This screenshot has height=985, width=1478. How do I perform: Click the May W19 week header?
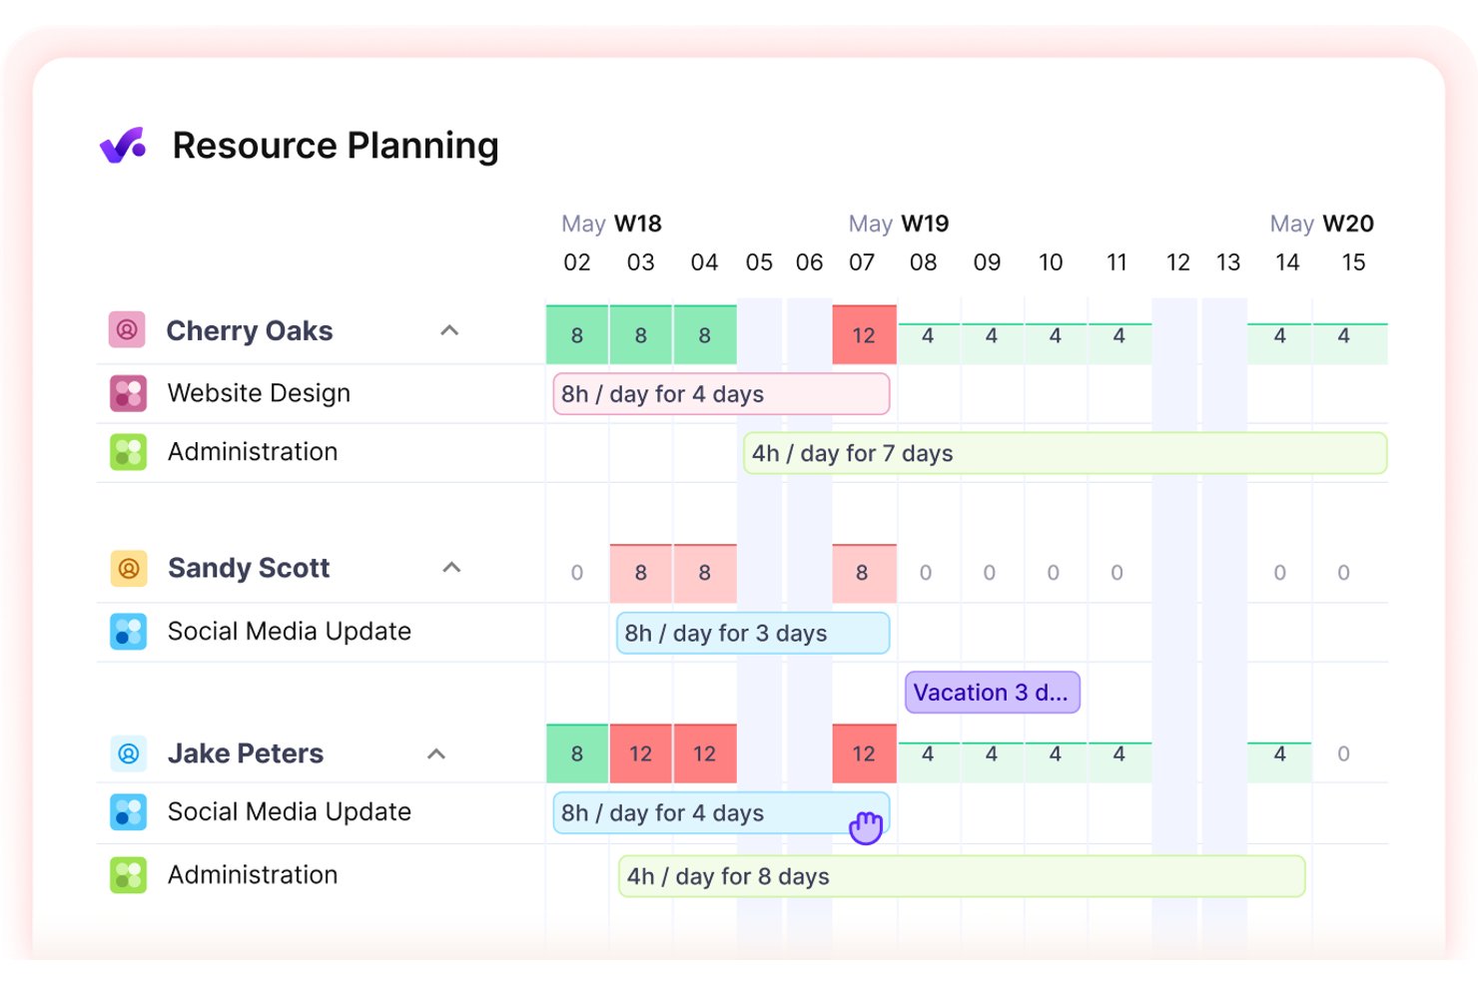pos(899,224)
